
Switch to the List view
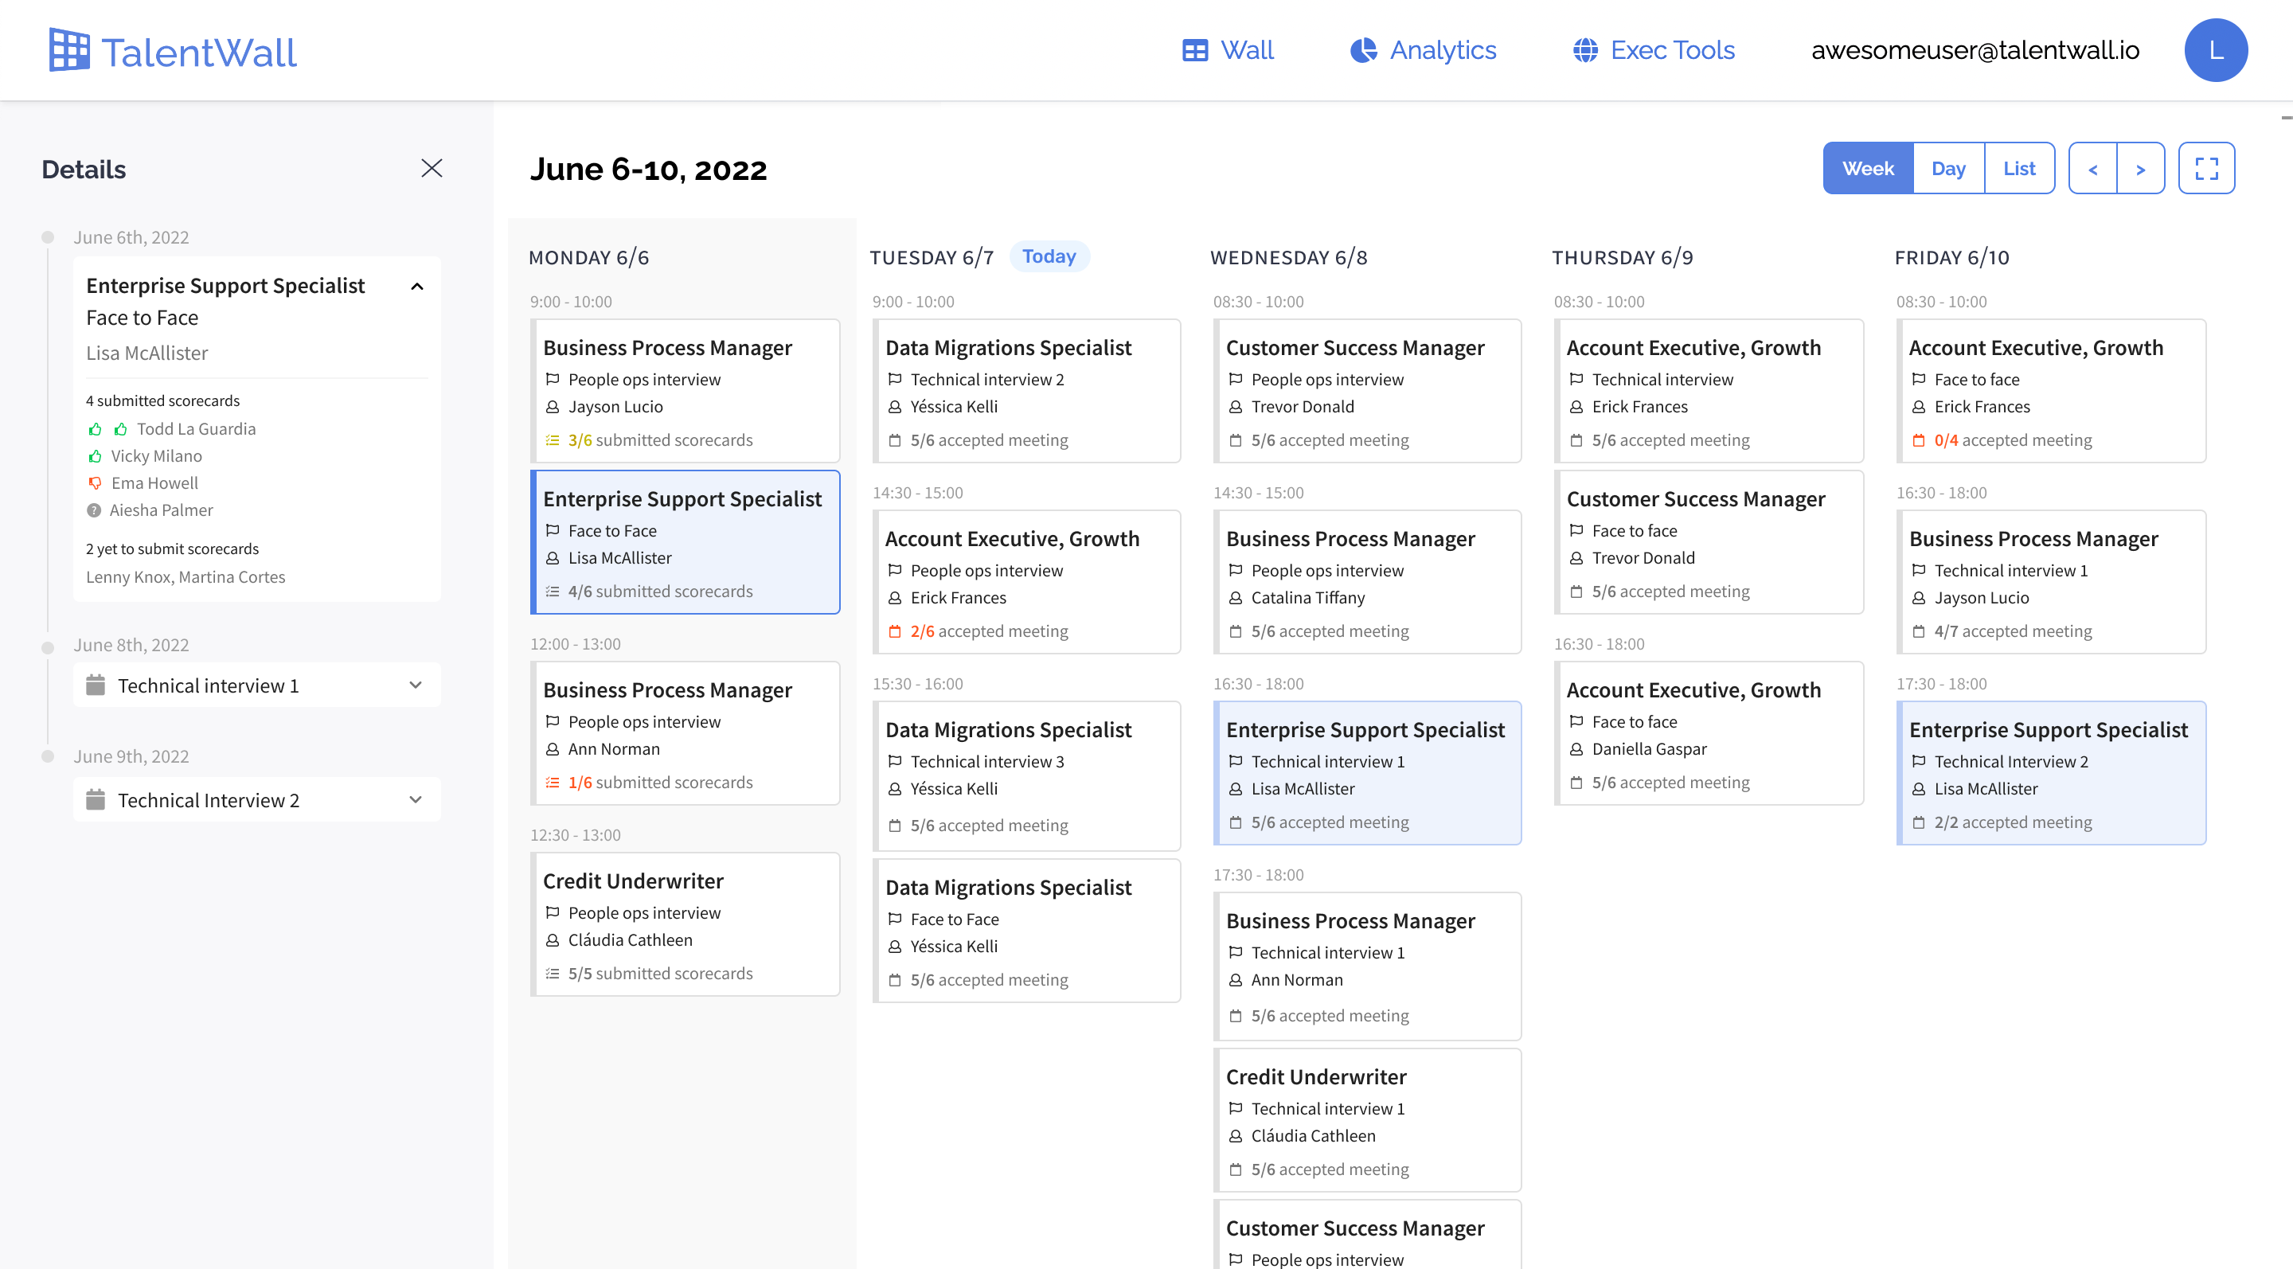pyautogui.click(x=2019, y=168)
